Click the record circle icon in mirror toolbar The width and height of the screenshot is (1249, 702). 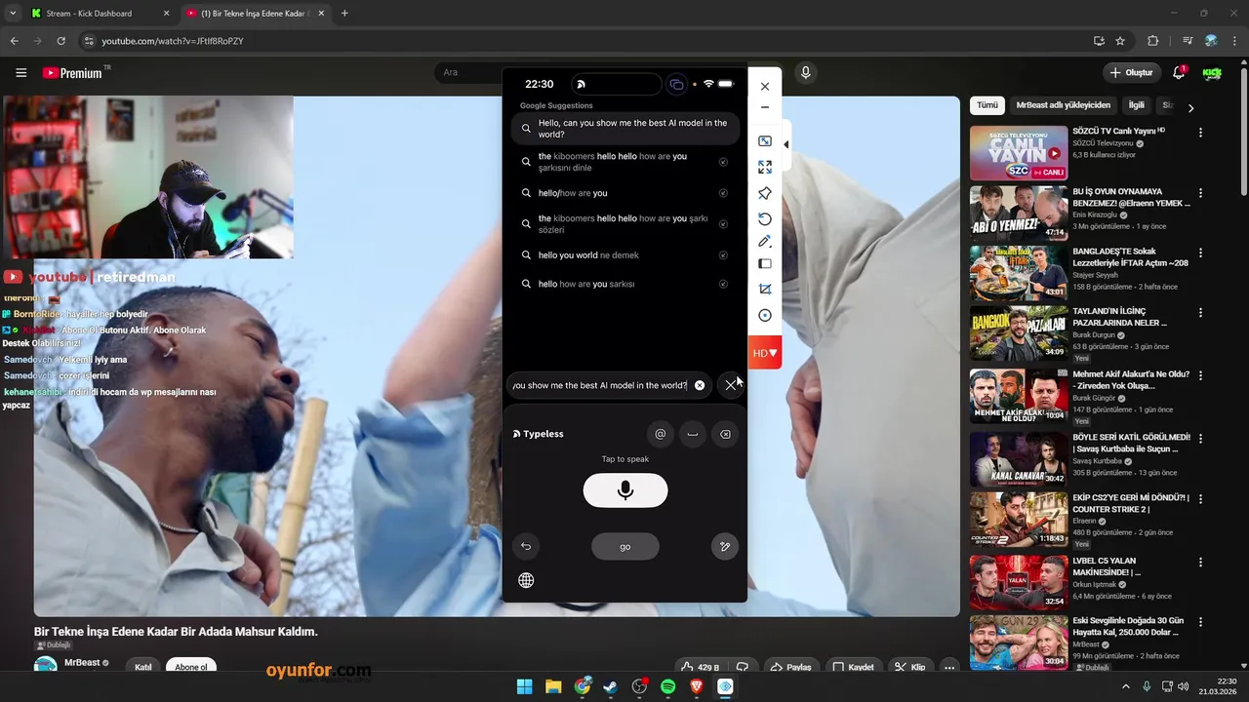[765, 315]
